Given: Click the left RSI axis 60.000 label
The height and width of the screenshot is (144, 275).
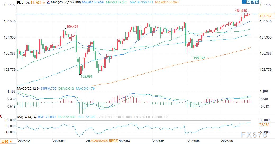Looking at the screenshot, I should coord(11,126).
